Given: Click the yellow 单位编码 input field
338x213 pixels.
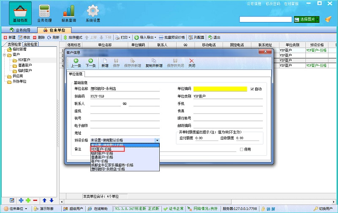Looking at the screenshot, I should pyautogui.click(x=220, y=89).
